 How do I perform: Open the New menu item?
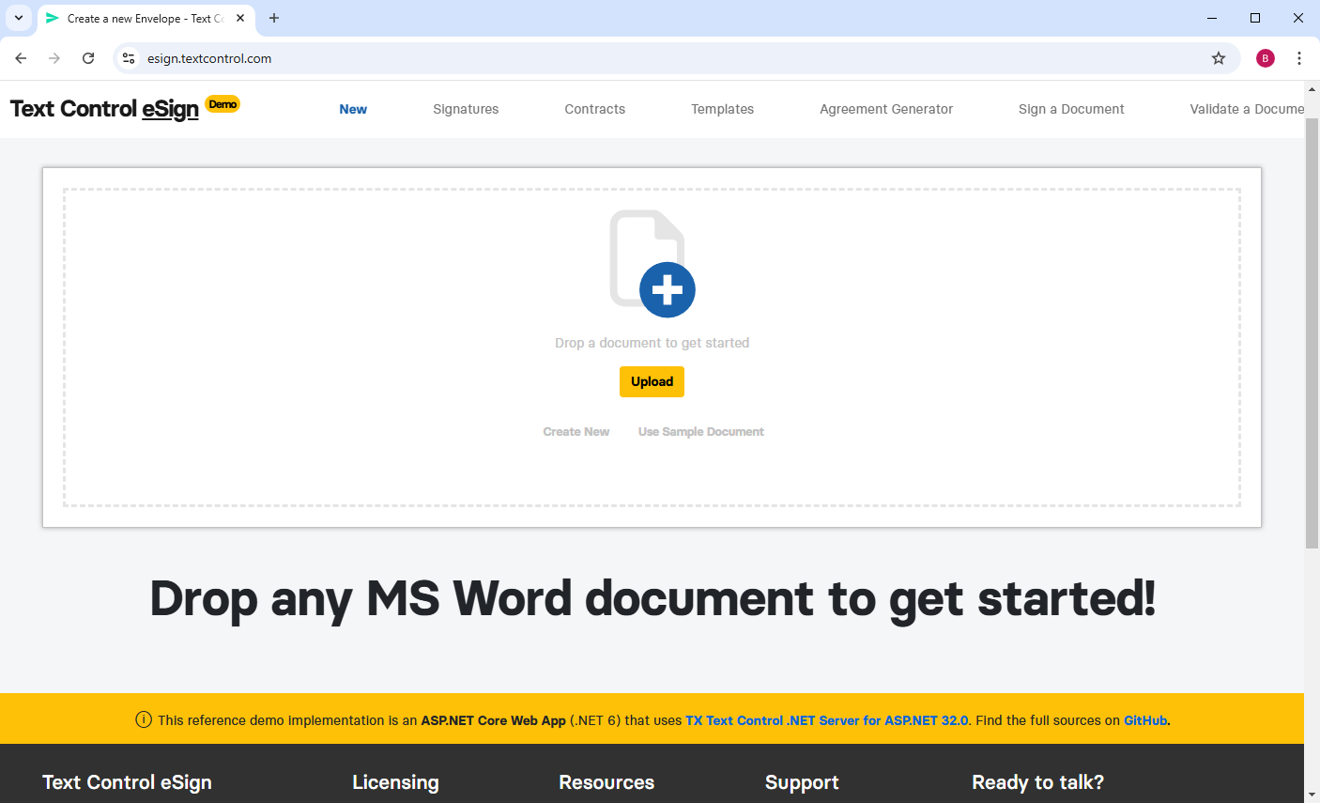tap(353, 109)
